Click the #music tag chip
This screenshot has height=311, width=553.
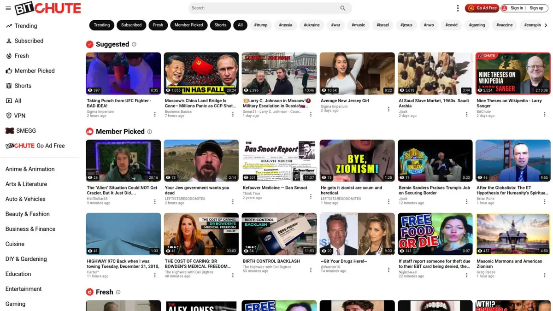pos(358,25)
